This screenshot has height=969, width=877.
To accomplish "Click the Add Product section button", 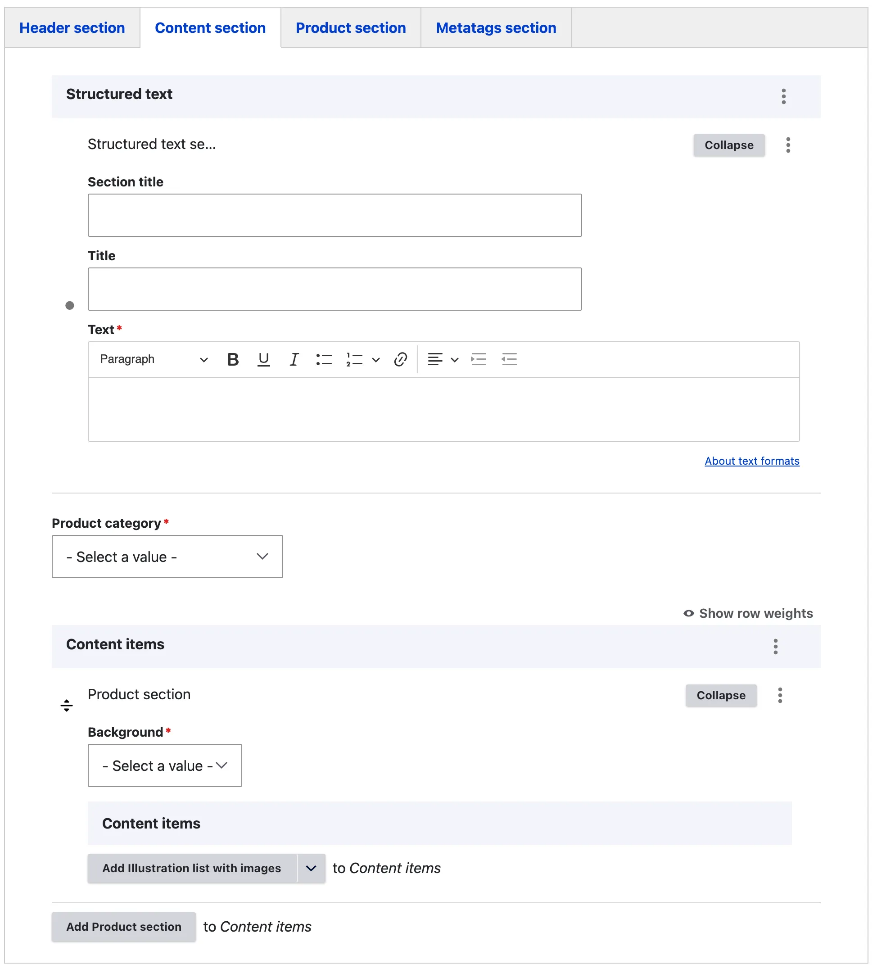I will coord(123,927).
